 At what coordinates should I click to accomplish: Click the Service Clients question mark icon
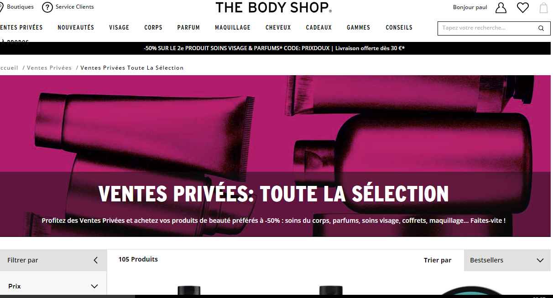(47, 7)
